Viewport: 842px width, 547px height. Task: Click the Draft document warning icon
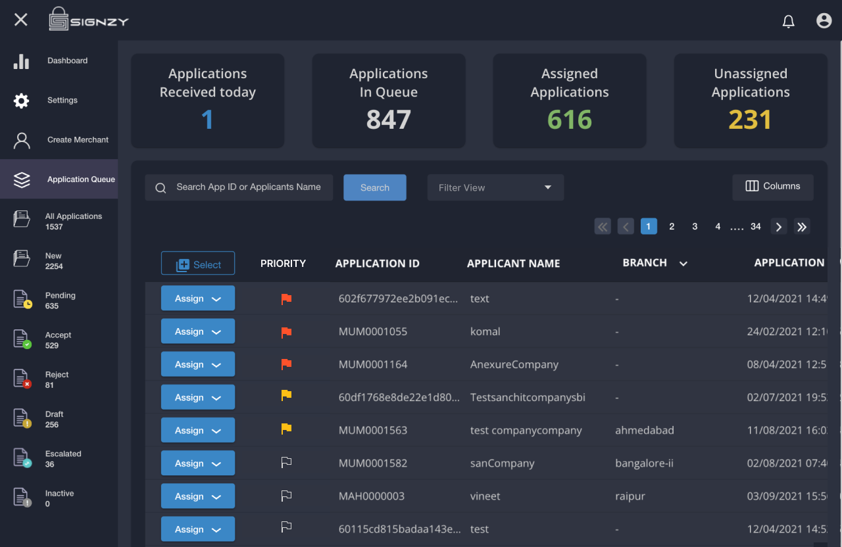[x=22, y=418]
